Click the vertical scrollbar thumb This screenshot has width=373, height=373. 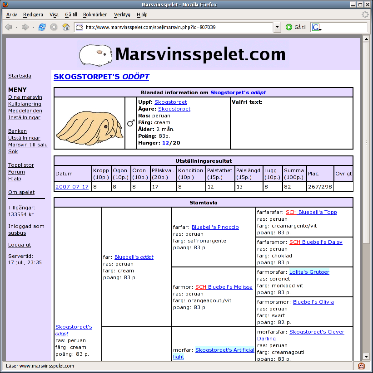[x=366, y=143]
